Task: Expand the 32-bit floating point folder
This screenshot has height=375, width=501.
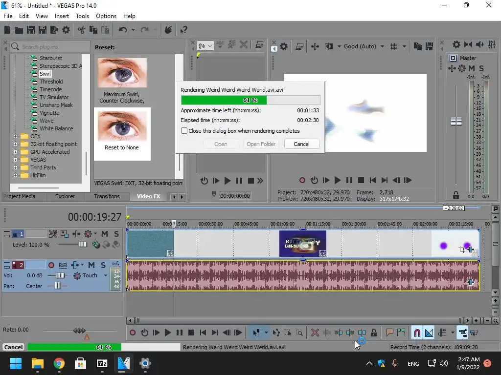Action: tap(15, 144)
